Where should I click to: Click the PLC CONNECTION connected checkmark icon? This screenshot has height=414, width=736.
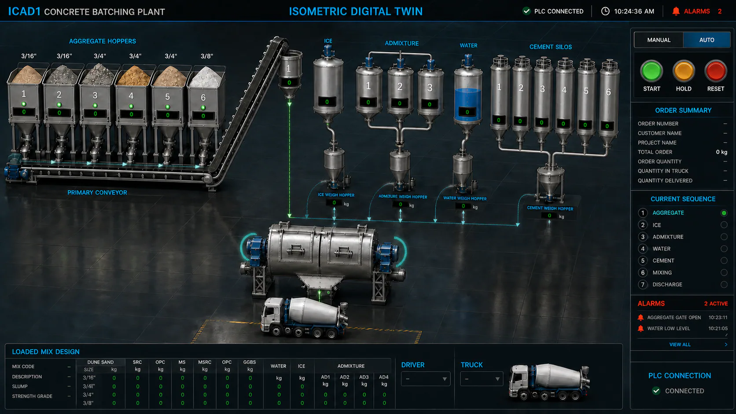656,391
